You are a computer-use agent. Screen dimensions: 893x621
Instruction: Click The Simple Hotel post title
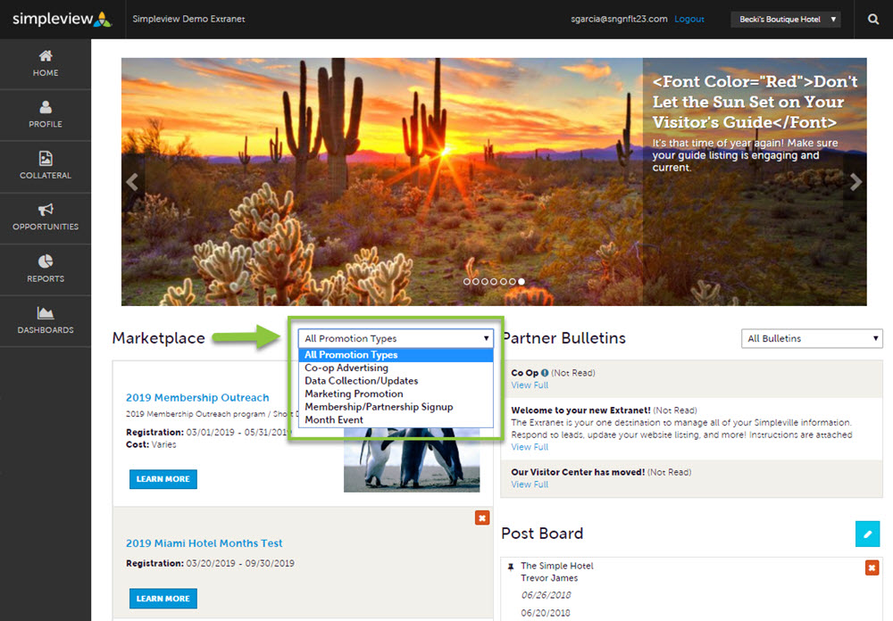click(557, 566)
